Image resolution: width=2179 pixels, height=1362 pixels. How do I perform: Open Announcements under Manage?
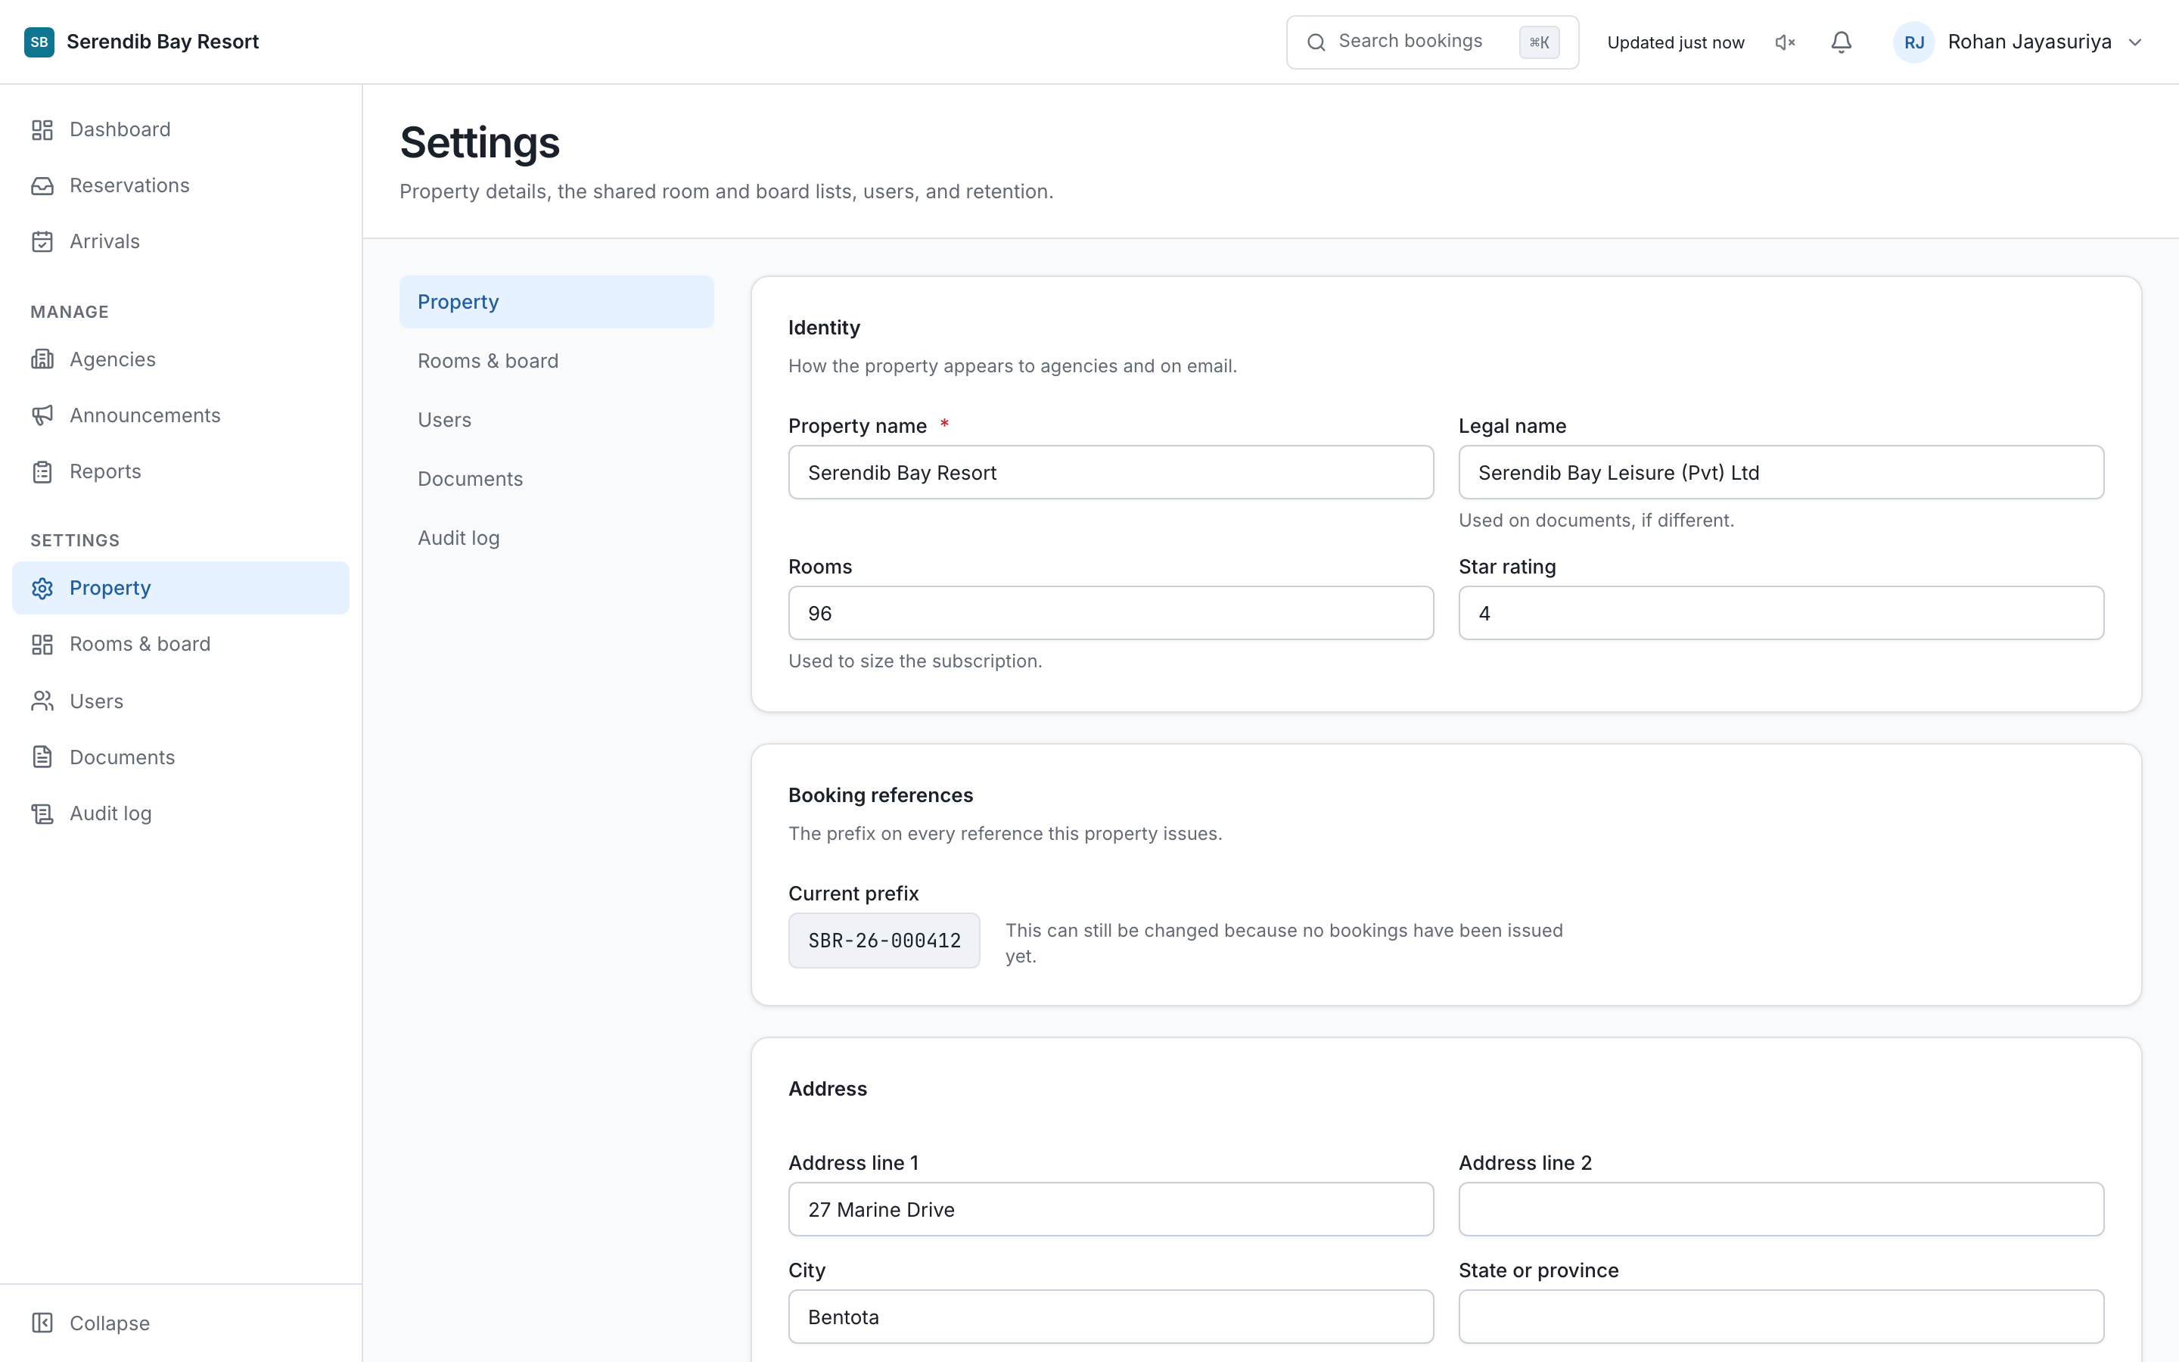[180, 415]
